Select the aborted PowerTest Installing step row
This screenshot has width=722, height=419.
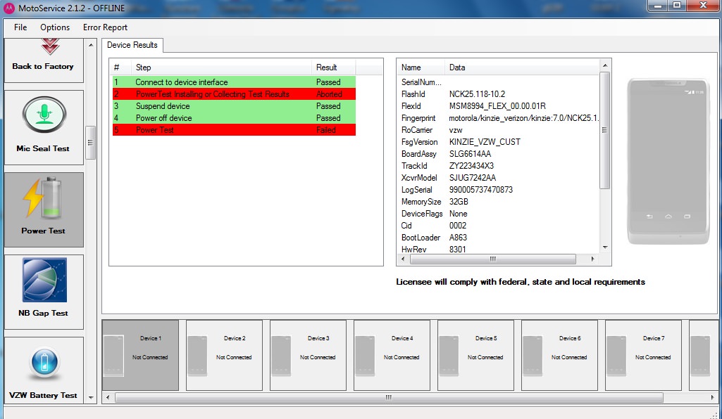(234, 94)
